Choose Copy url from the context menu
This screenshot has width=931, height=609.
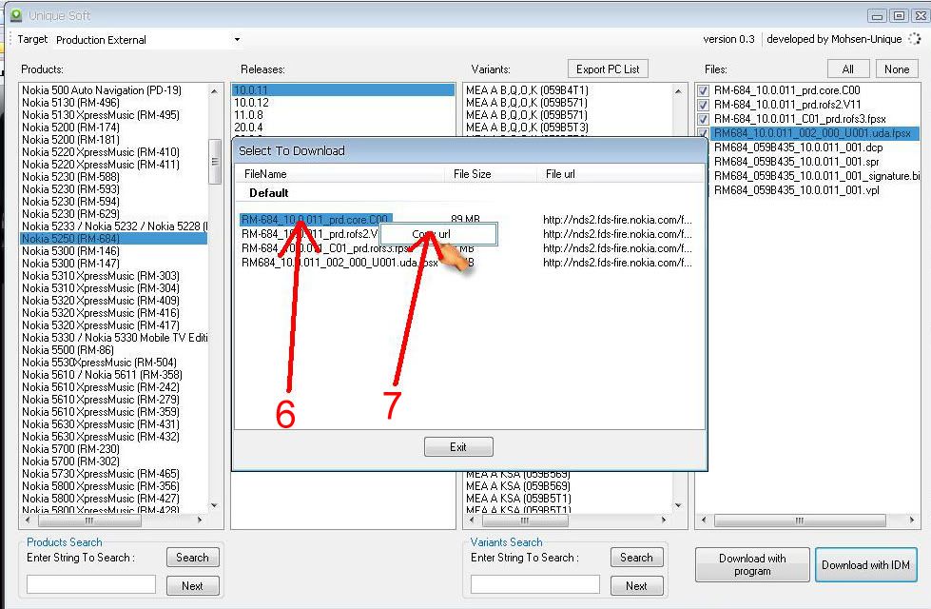(x=438, y=234)
